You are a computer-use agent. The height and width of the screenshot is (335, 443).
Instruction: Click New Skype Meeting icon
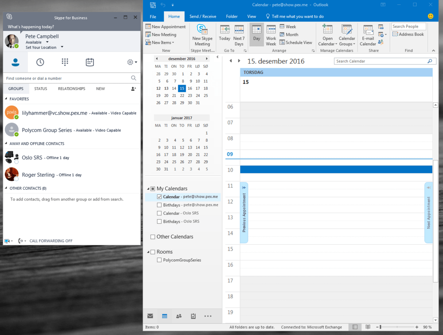coord(202,35)
